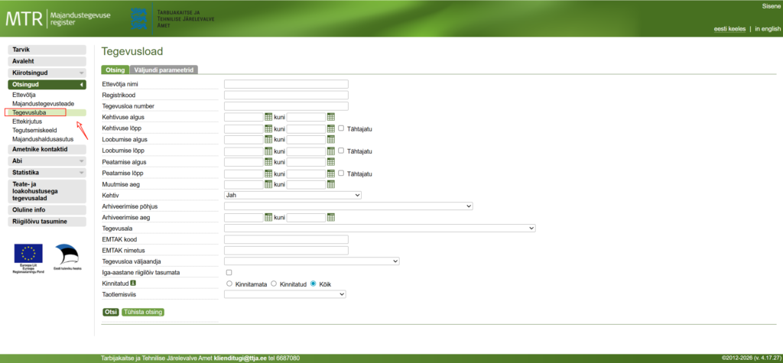Screen dimensions: 783x363
Task: Open calendar for Loobumise algus start date
Action: [268, 140]
